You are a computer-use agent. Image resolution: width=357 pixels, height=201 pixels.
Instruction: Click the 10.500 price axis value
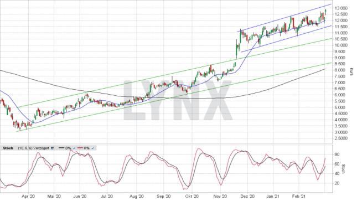point(341,39)
